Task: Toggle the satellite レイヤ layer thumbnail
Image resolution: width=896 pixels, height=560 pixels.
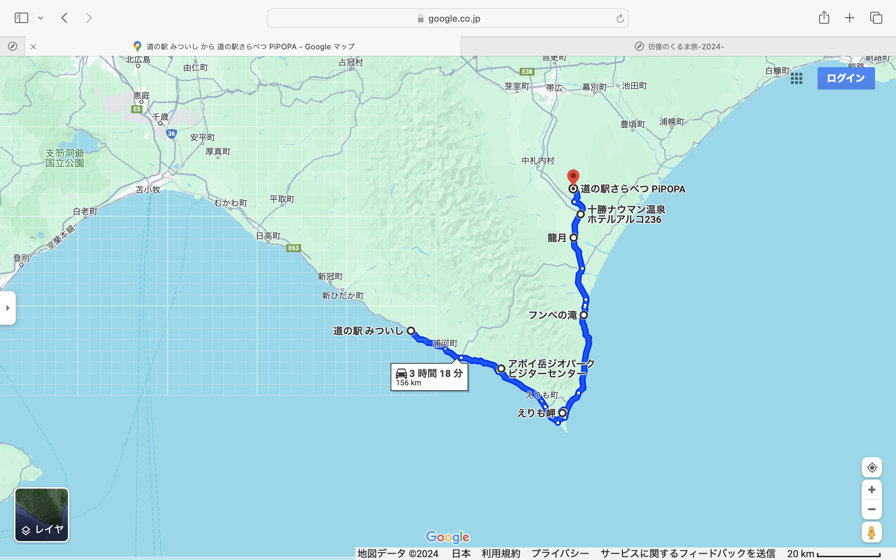Action: pos(41,515)
